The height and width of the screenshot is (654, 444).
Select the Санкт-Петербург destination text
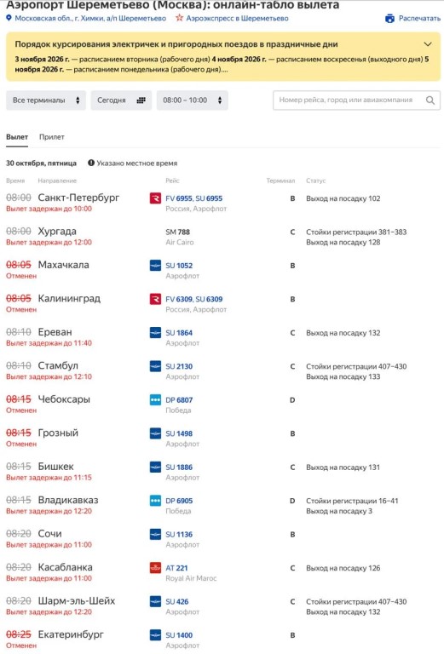(x=78, y=198)
